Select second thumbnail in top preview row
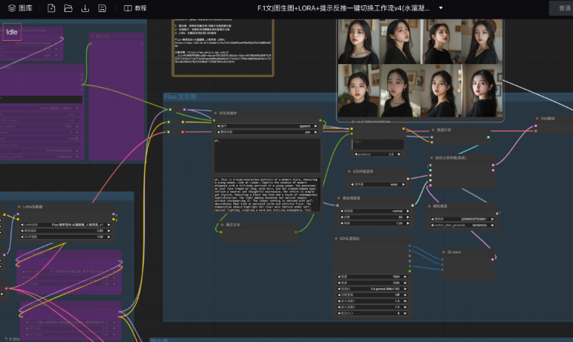Viewport: 573px width, 342px height. tap(399, 42)
